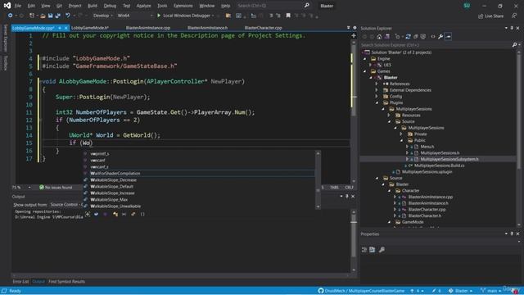Click the Home icon in Solution Explorer
The width and height of the screenshot is (524, 295).
click(379, 36)
